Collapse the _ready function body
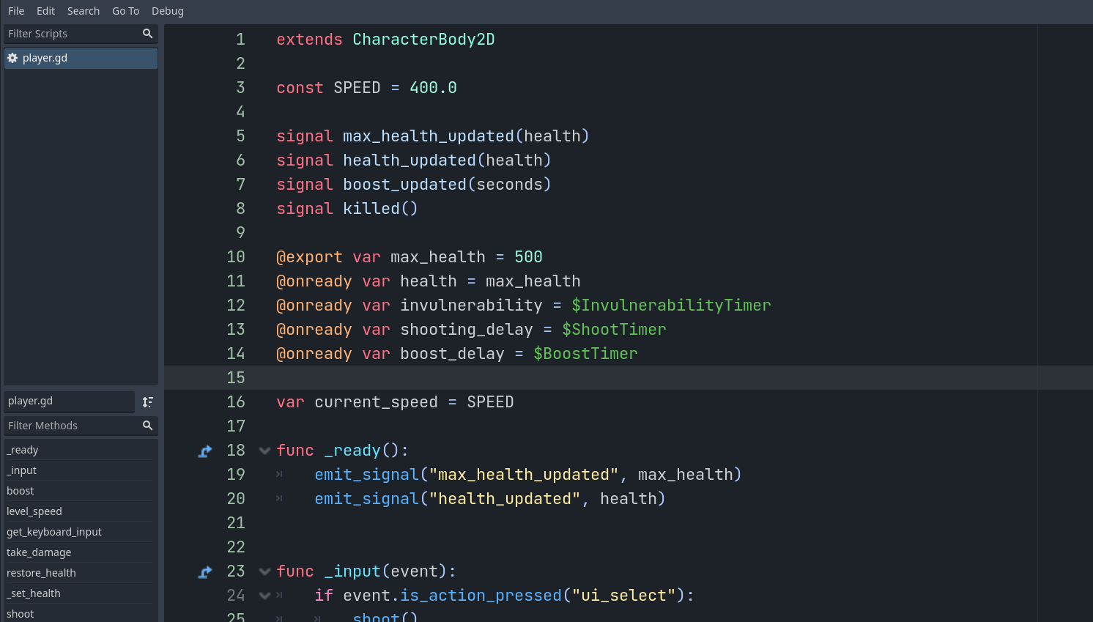Image resolution: width=1093 pixels, height=622 pixels. pos(264,451)
